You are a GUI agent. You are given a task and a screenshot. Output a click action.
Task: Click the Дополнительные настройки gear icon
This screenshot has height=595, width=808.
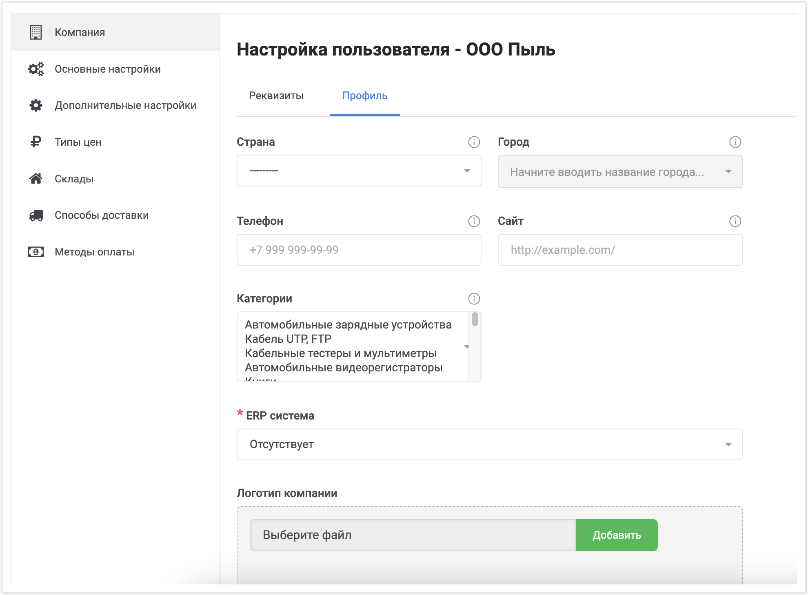(36, 105)
